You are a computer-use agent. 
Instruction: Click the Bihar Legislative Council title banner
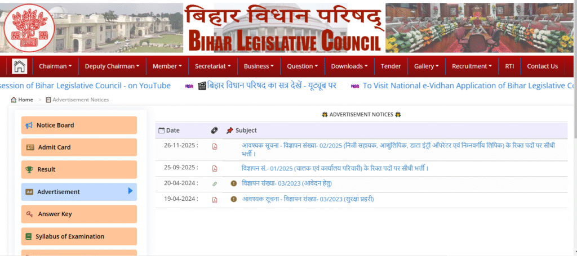pos(284,28)
